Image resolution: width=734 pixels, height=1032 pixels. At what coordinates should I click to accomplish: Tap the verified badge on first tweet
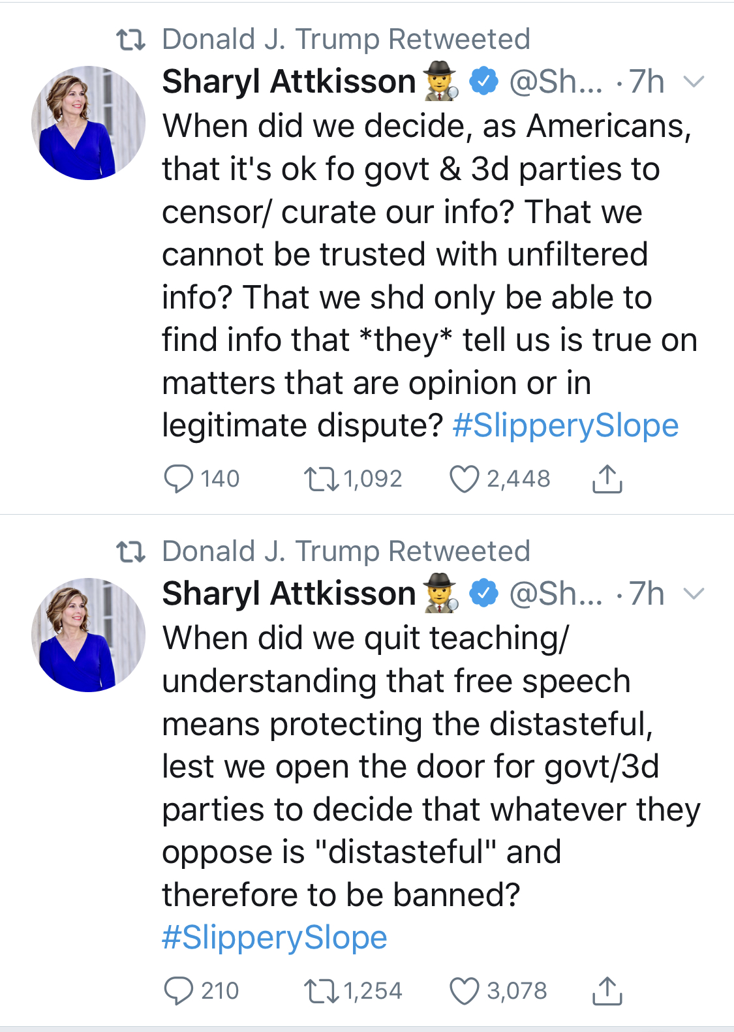coord(484,82)
